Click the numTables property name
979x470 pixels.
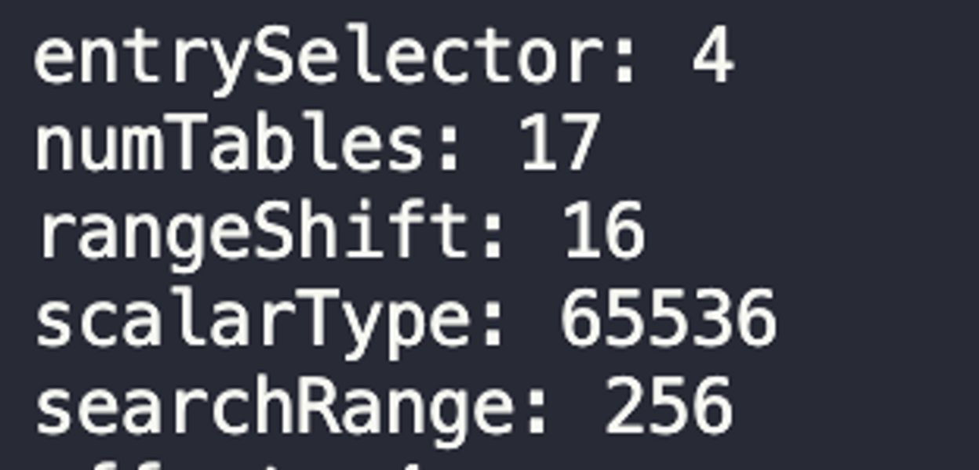[x=230, y=146]
